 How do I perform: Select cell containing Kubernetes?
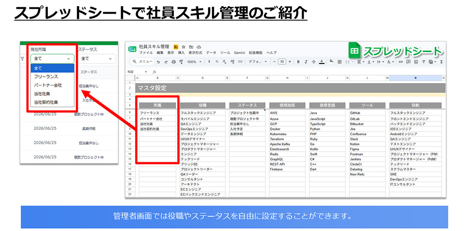(x=287, y=134)
